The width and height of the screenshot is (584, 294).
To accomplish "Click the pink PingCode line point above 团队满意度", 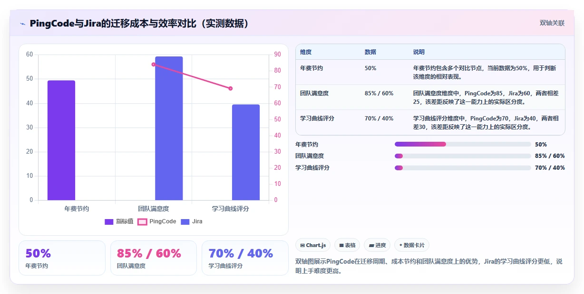I will pyautogui.click(x=154, y=64).
